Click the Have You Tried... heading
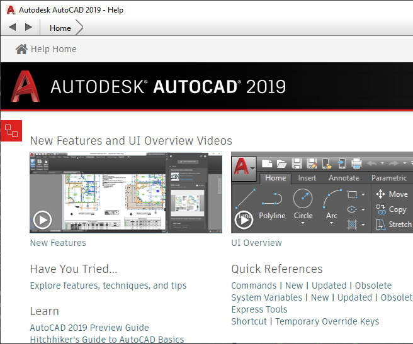Image resolution: width=413 pixels, height=344 pixels. [x=74, y=269]
